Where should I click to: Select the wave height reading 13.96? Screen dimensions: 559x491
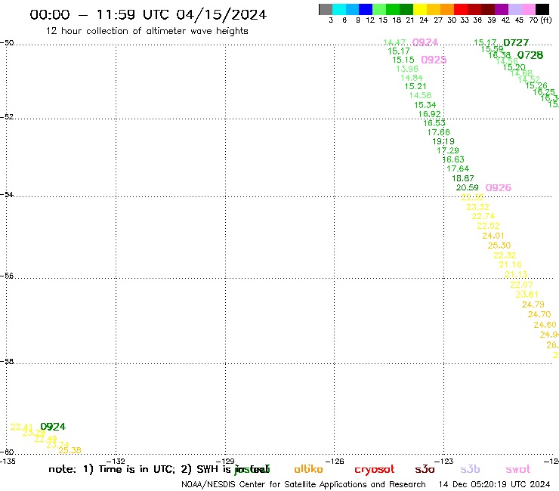coord(407,69)
